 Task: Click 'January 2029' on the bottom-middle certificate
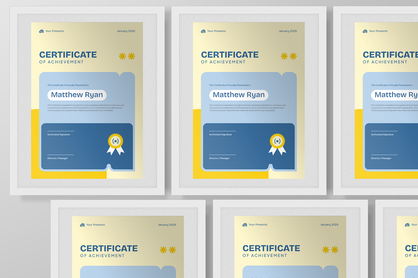(329, 225)
